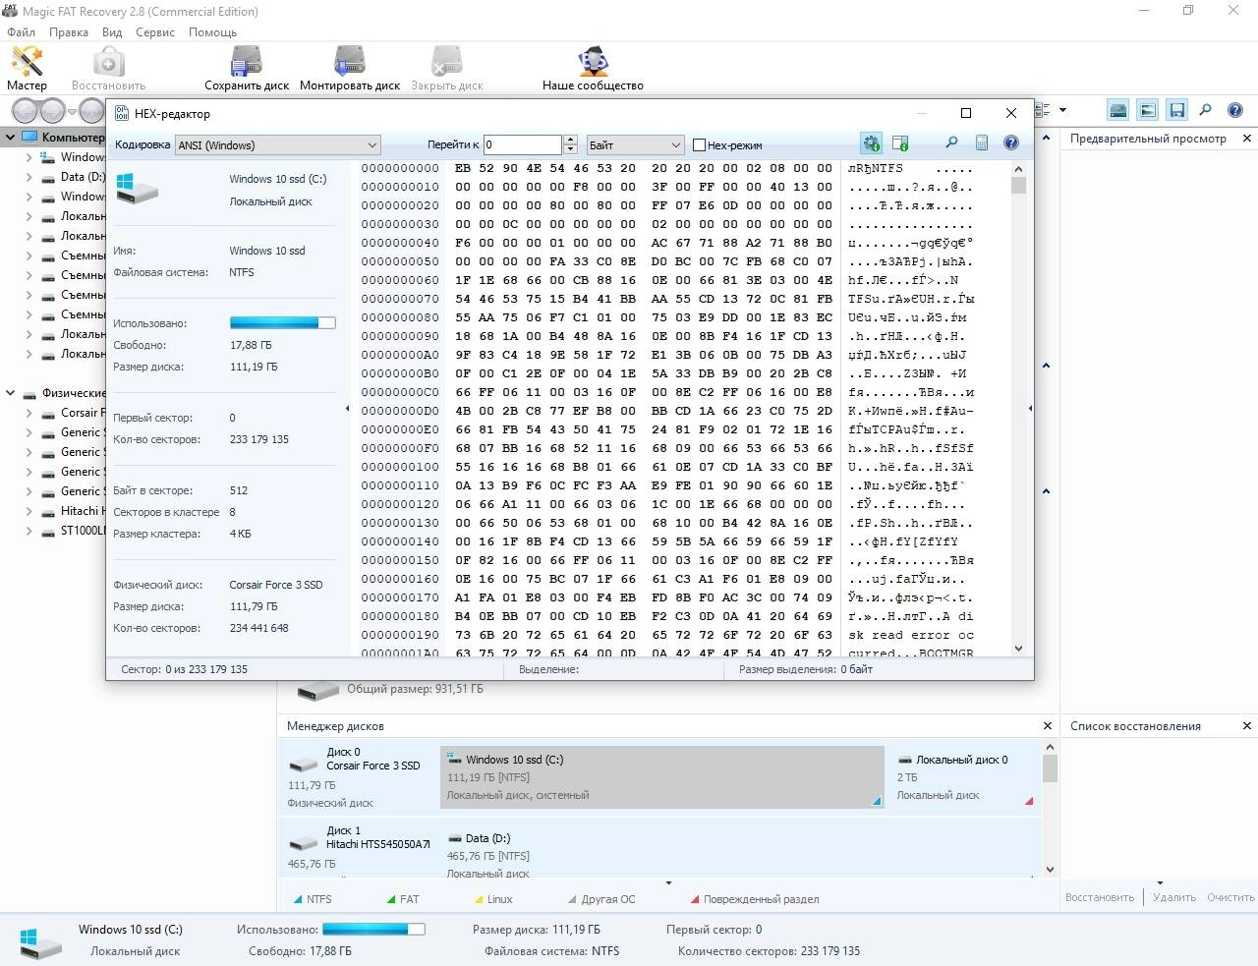Click main window search magnifier icon

pyautogui.click(x=1206, y=110)
